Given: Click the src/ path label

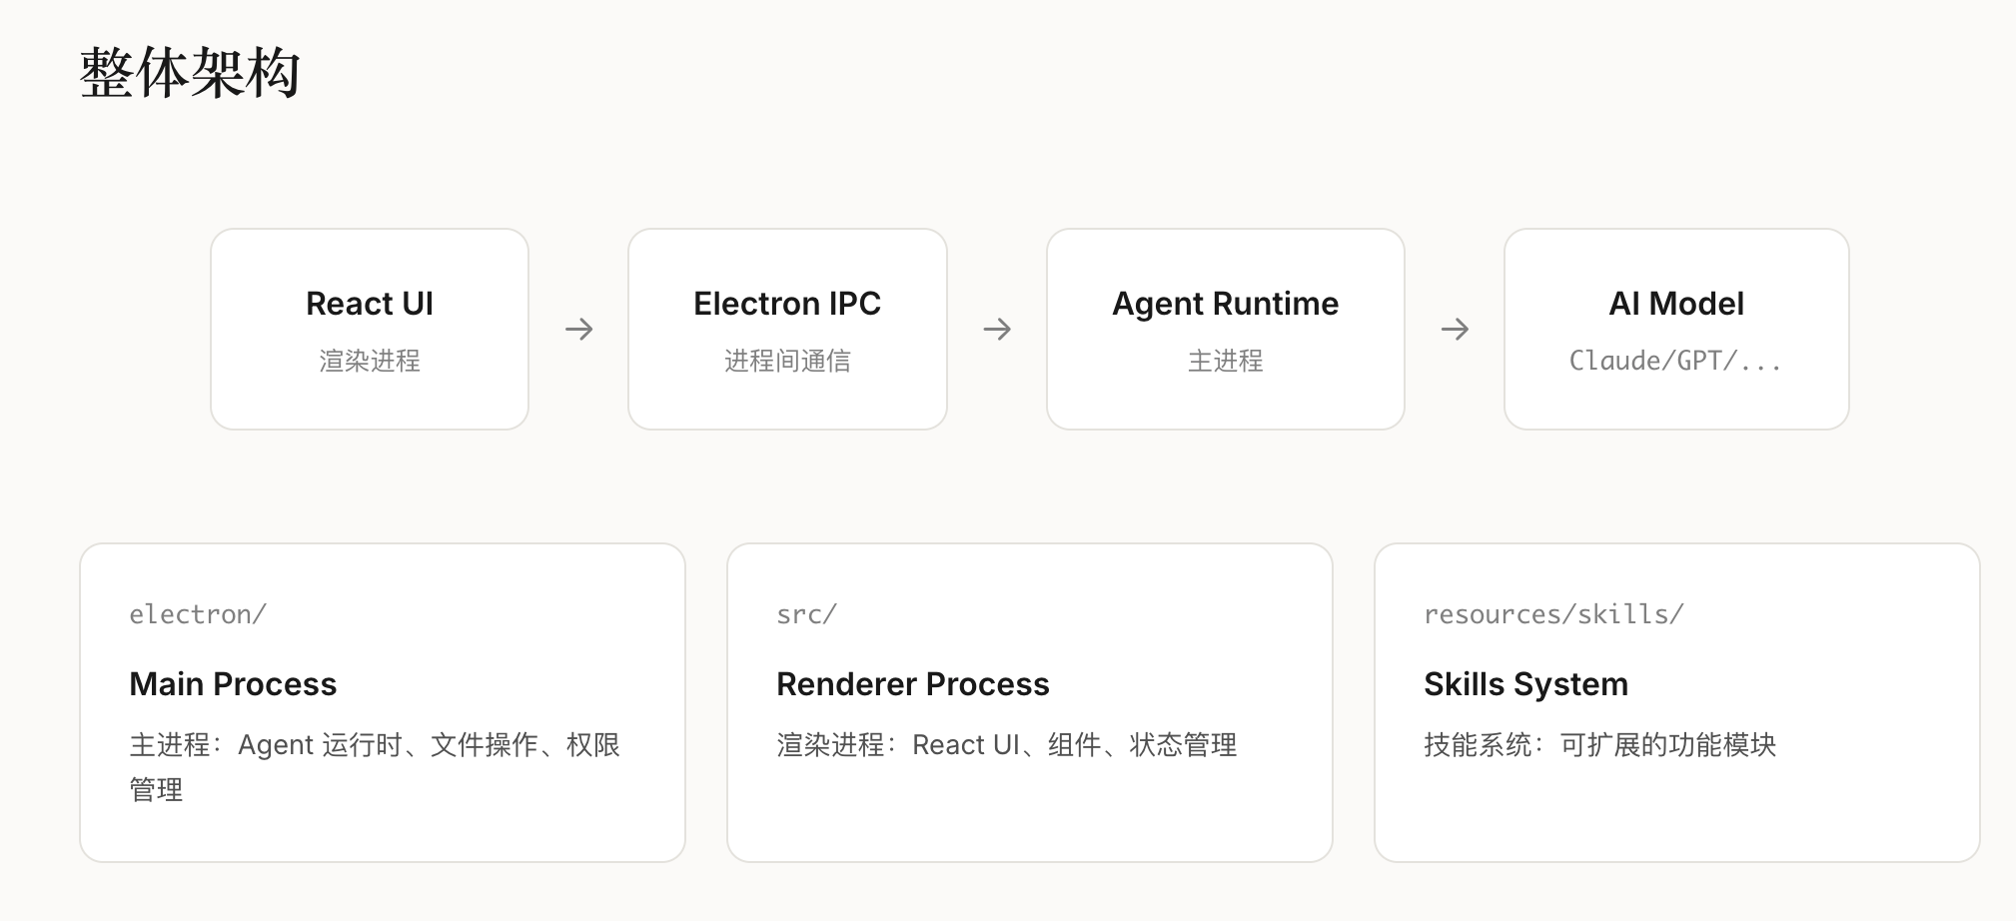Looking at the screenshot, I should [806, 614].
